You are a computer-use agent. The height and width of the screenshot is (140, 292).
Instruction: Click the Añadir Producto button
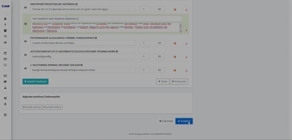(x=36, y=81)
